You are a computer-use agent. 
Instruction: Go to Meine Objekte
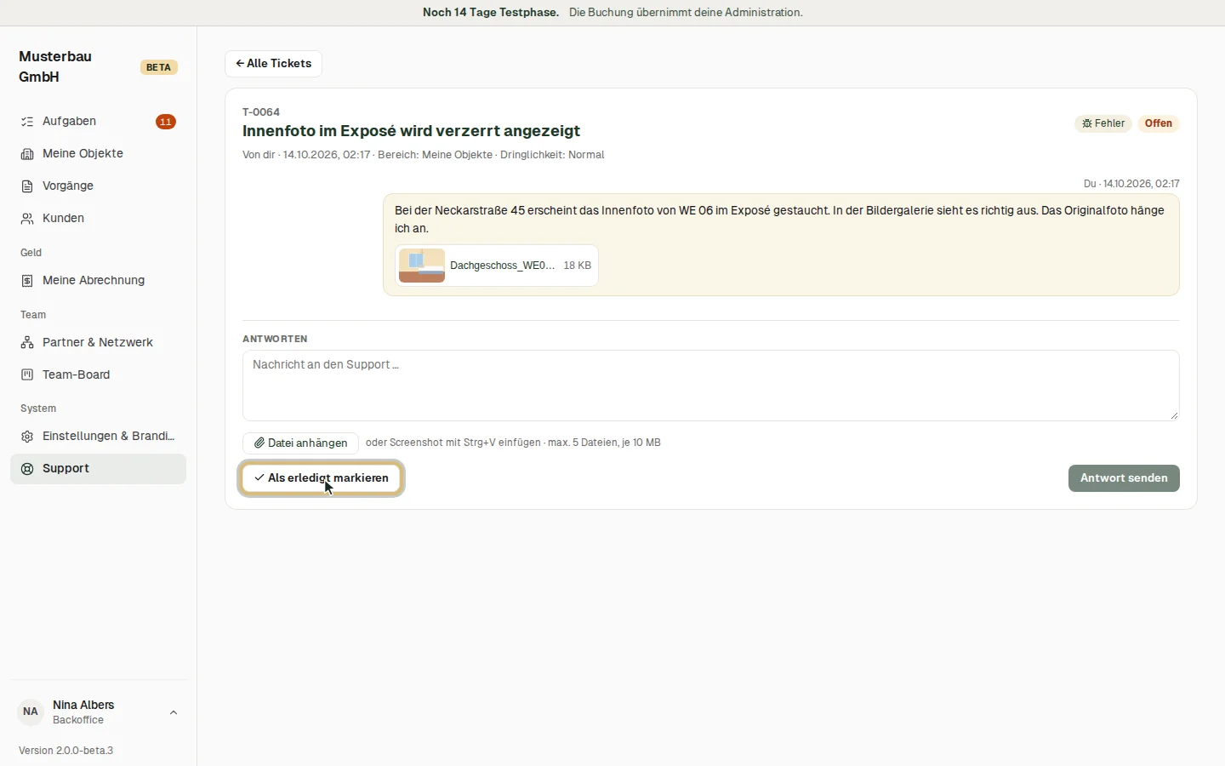[98, 154]
